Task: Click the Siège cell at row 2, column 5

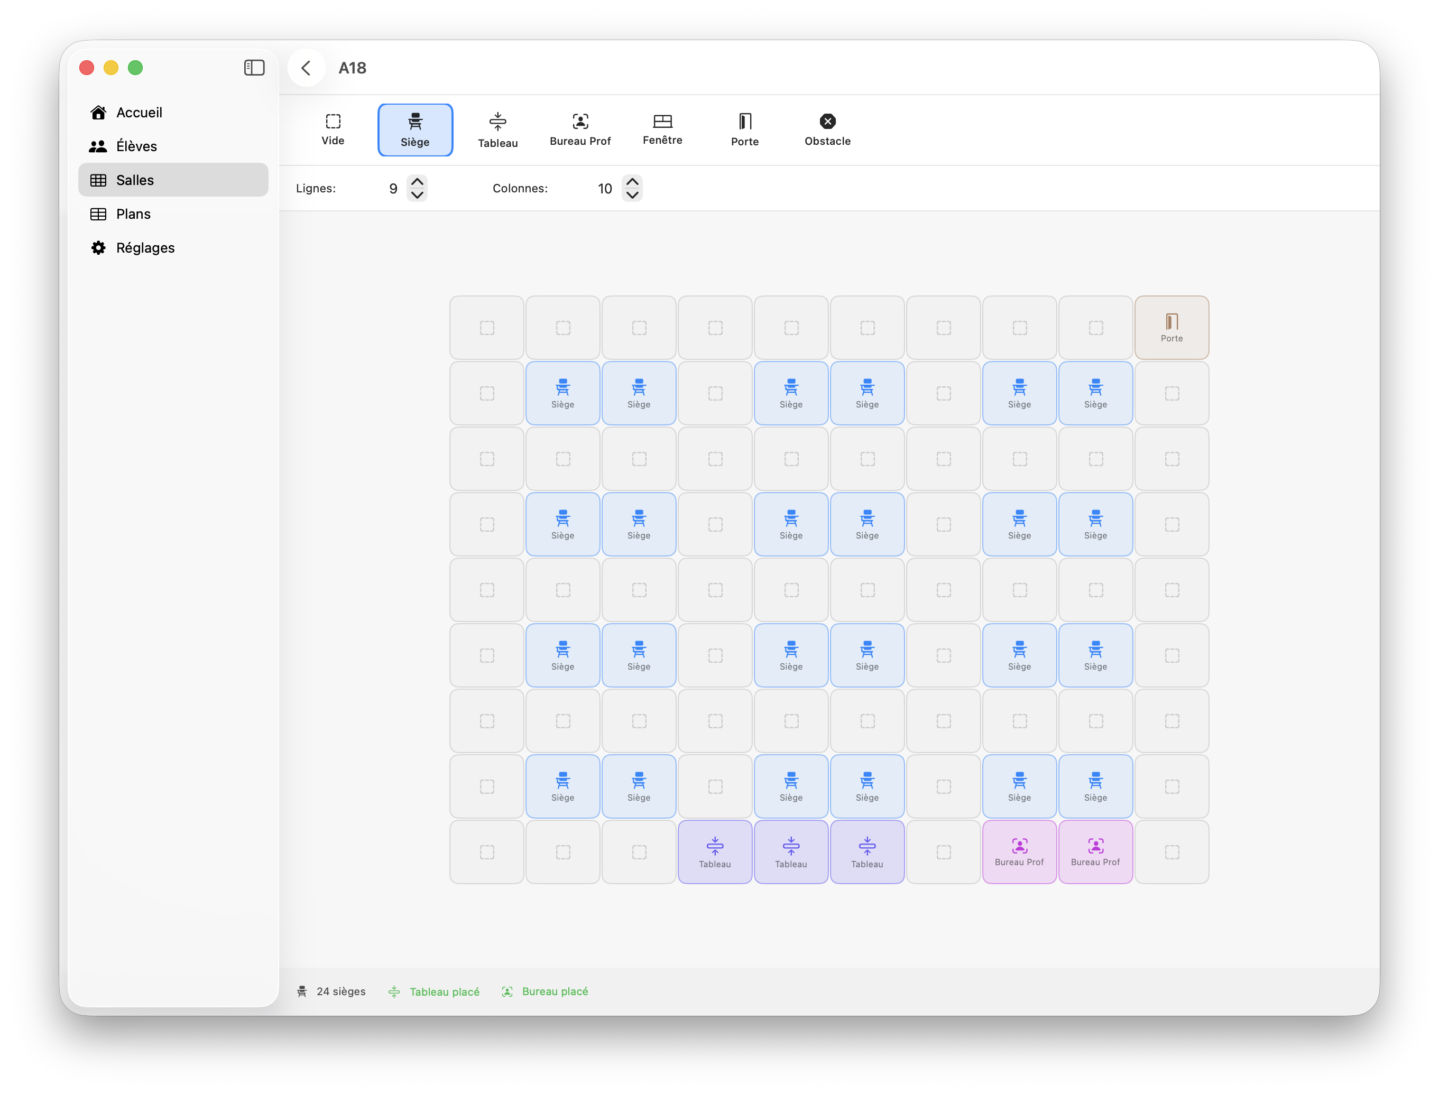Action: click(791, 393)
